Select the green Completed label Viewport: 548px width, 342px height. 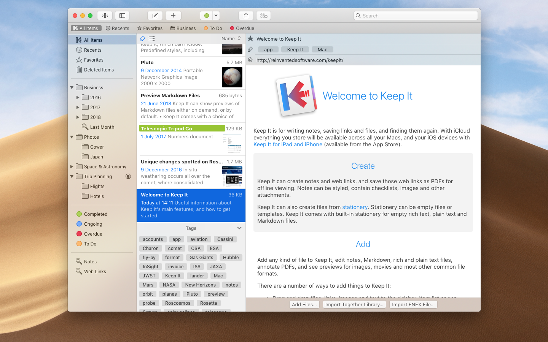click(x=102, y=214)
